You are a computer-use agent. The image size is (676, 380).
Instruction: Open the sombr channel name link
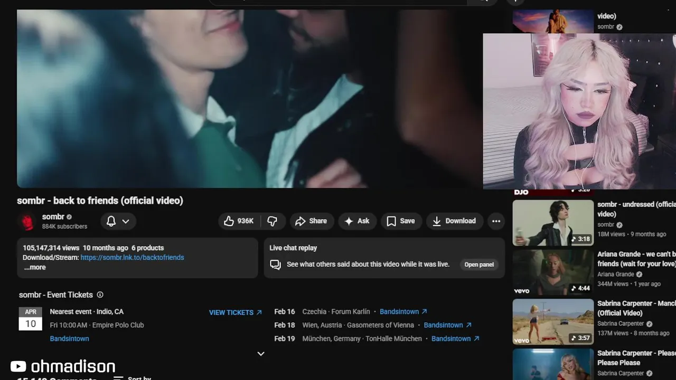tap(53, 217)
